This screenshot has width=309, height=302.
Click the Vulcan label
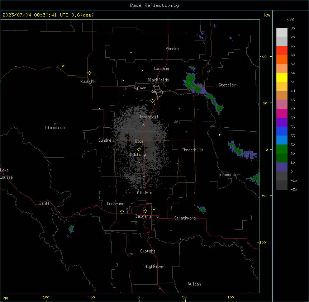click(195, 284)
